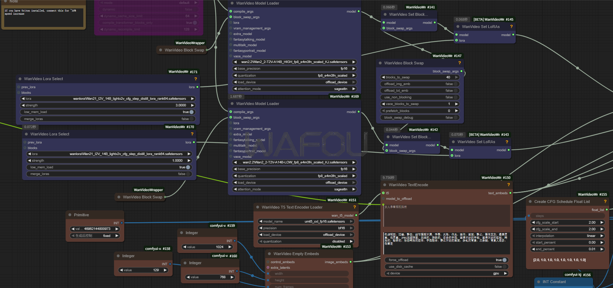The height and width of the screenshot is (288, 613).
Task: Open help for T5 Text Encoder Loader
Action: point(354,207)
